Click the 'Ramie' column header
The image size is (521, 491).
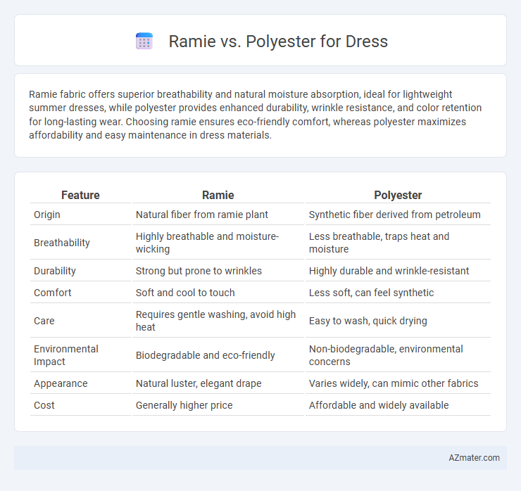tap(218, 196)
